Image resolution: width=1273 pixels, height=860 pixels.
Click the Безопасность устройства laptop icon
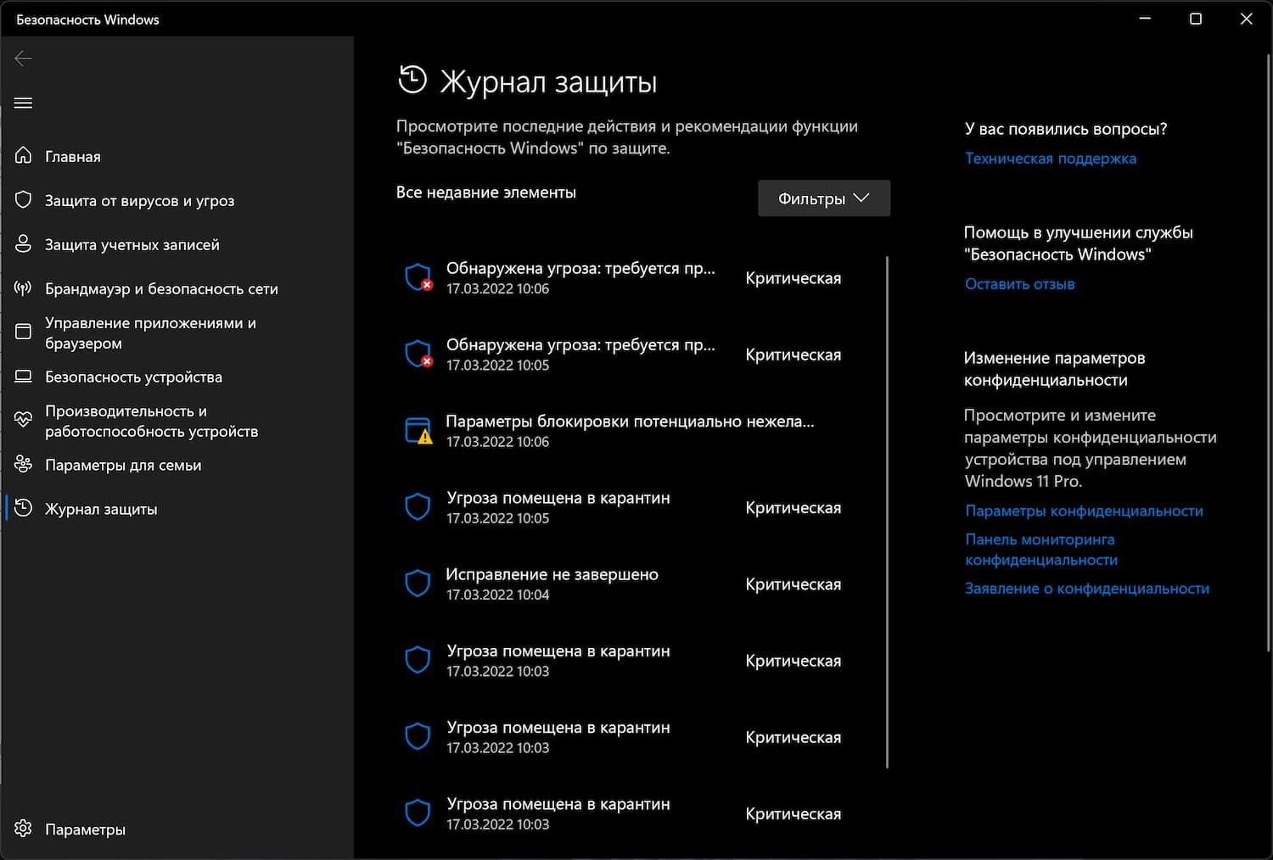tap(24, 377)
